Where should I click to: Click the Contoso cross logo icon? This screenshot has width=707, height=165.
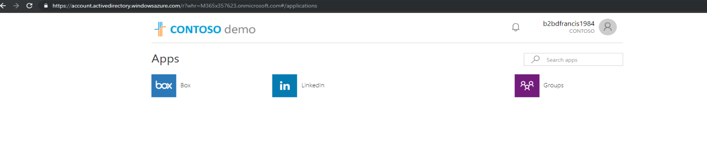[x=160, y=29]
